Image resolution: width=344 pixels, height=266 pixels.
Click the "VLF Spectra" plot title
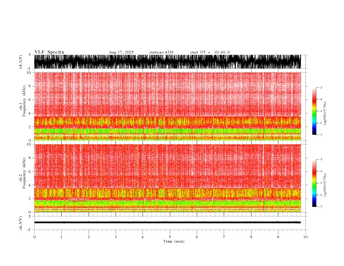49,52
